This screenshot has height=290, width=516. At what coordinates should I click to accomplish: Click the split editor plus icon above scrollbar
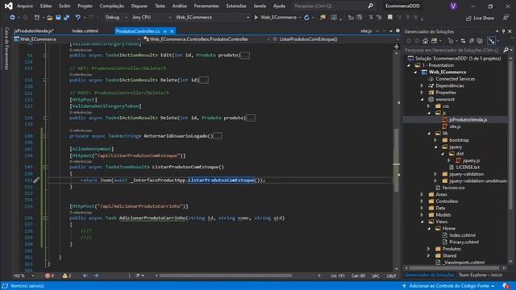coord(397,47)
